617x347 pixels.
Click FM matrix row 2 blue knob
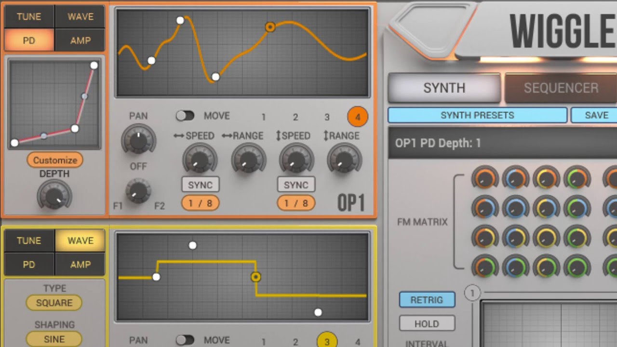(x=515, y=208)
